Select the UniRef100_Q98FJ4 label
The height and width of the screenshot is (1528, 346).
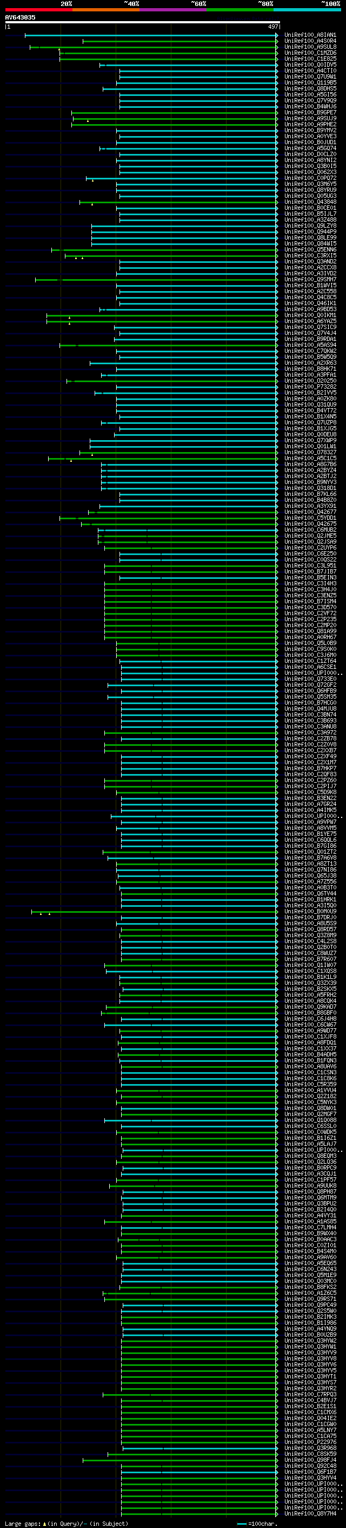(x=310, y=1460)
